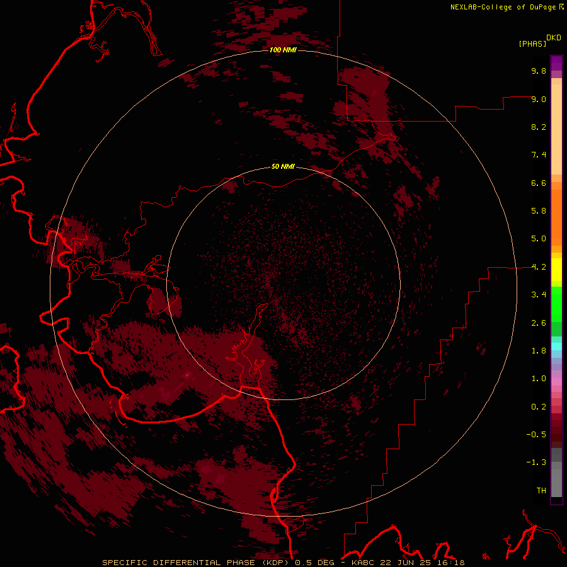Click the -0.5 value on the color scale

pyautogui.click(x=536, y=435)
